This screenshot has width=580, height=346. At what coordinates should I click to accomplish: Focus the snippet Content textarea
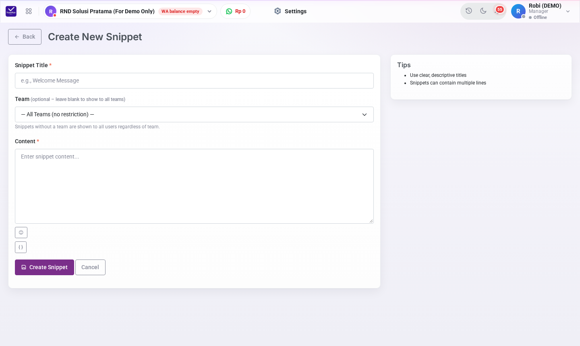click(194, 186)
